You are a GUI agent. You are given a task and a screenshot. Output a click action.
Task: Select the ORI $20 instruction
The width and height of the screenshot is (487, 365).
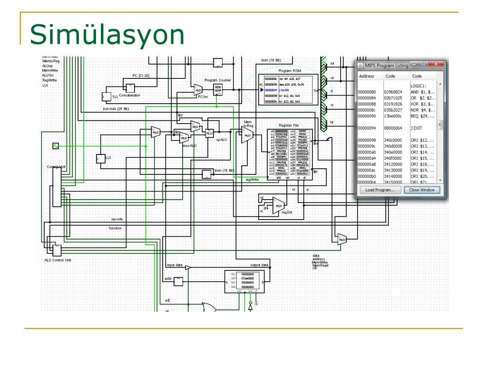[422, 176]
